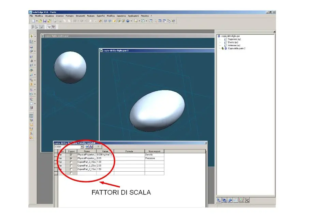309x218 pixels.
Task: Click the Save All icon beside Save
Action: 49,21
